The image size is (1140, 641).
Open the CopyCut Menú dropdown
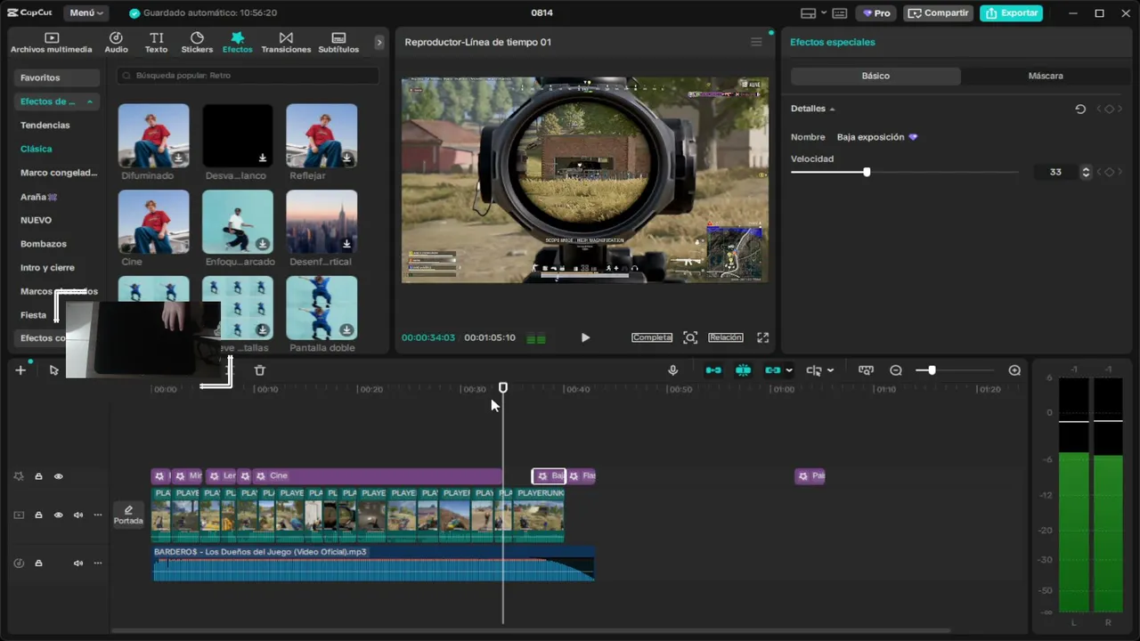coord(86,13)
